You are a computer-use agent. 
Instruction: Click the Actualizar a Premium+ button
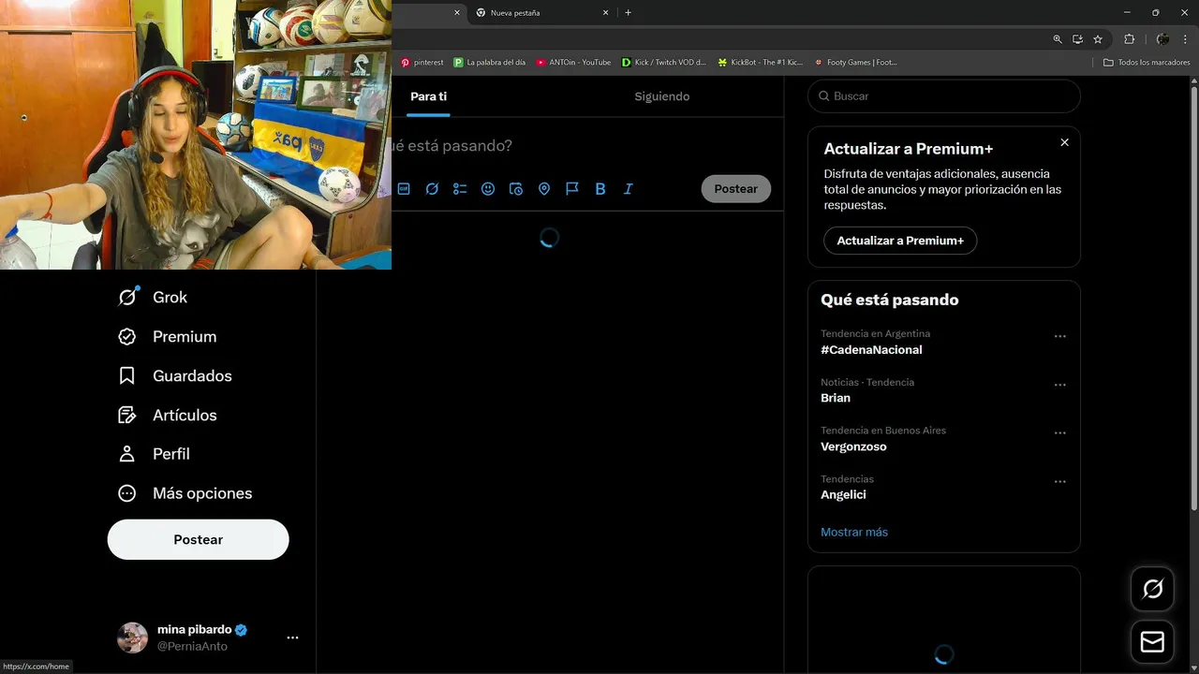click(x=900, y=241)
